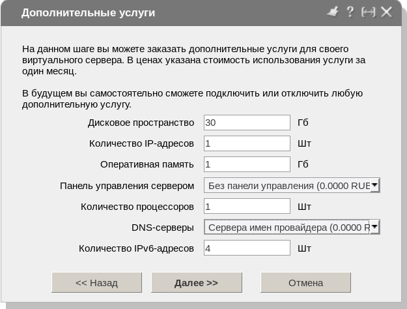The image size is (407, 309).
Task: Click the Оперативная память input field
Action: coord(246,164)
